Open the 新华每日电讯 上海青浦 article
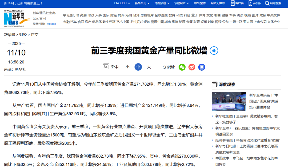The width and height of the screenshot is (288, 168). click(246, 149)
